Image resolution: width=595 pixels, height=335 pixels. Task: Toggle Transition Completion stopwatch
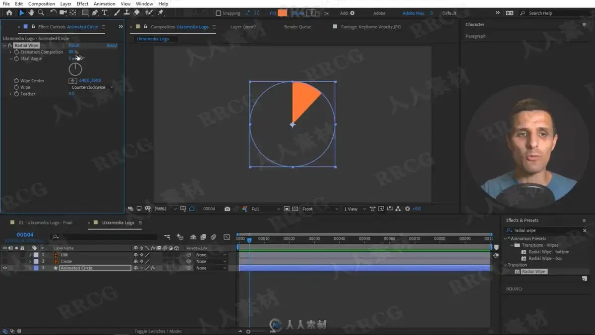[x=16, y=52]
